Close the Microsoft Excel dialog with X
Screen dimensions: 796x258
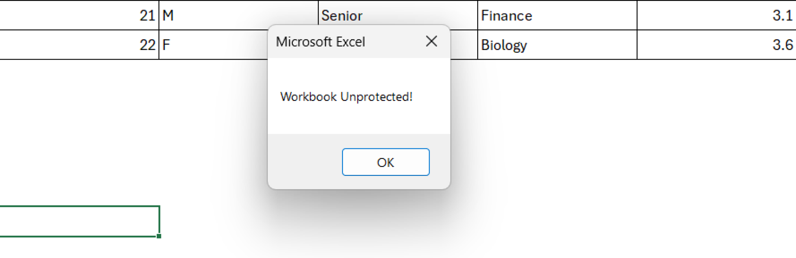tap(431, 41)
